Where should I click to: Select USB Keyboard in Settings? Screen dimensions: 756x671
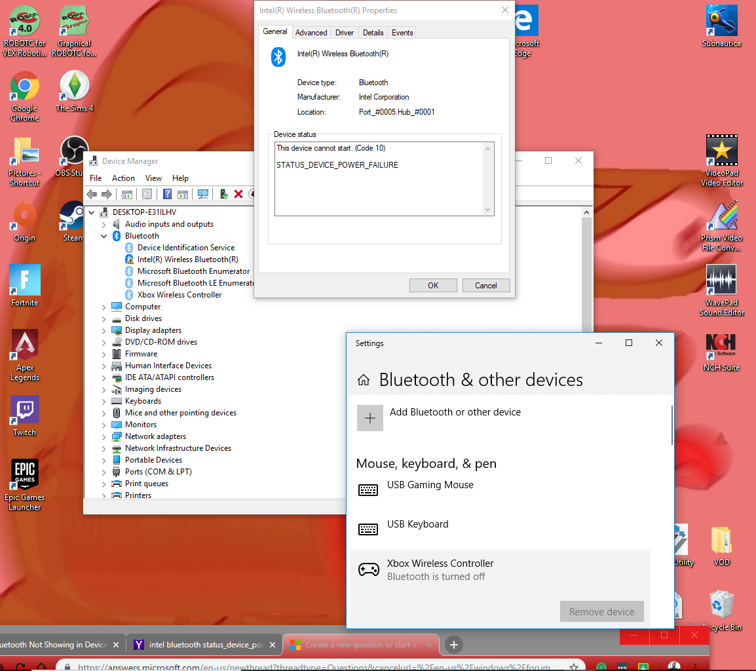pos(500,529)
